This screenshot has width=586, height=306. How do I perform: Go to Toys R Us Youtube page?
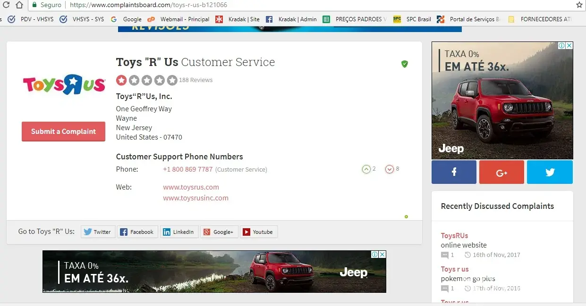pos(259,232)
